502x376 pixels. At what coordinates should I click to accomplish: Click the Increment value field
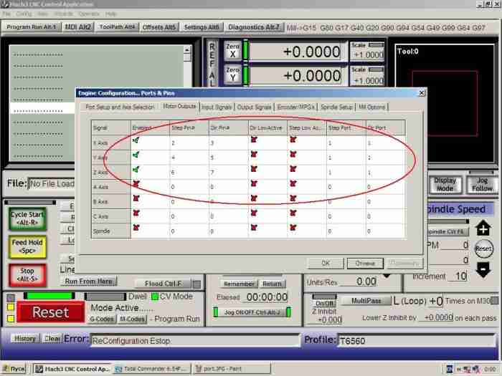[x=457, y=276]
